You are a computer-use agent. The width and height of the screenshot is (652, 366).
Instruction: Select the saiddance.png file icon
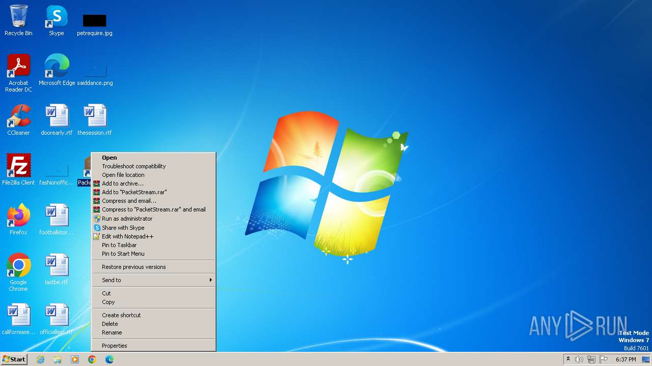coord(95,74)
